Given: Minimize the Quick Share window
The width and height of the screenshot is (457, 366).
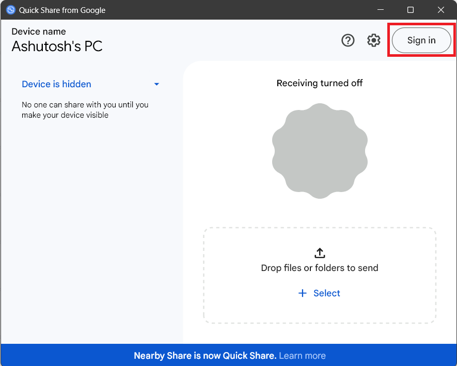Looking at the screenshot, I should coord(381,10).
